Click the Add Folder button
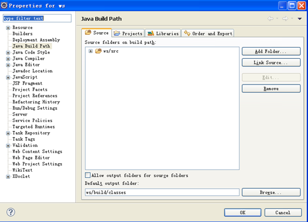Screen dimensions: 308x222 271,51
